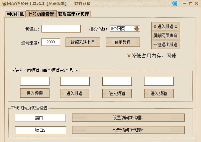Minimize the 网页YY多开工具 window
Viewport: 201px width, 142px height.
185,3
